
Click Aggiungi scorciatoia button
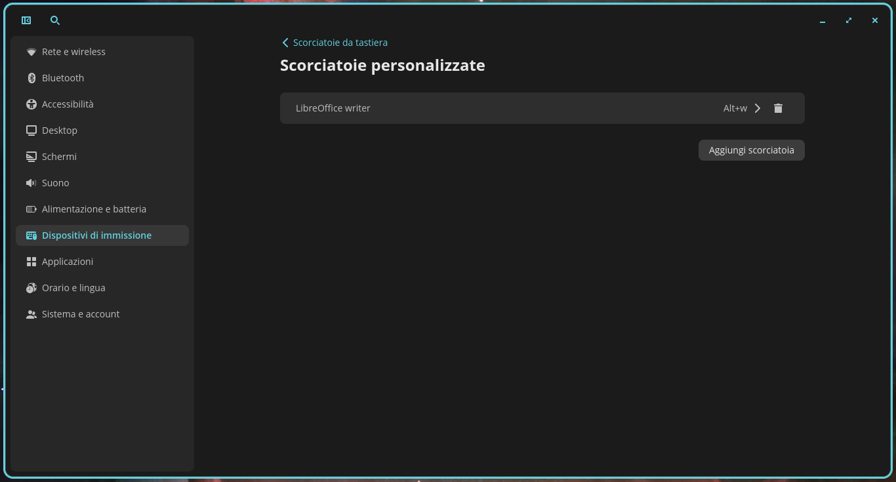tap(752, 150)
